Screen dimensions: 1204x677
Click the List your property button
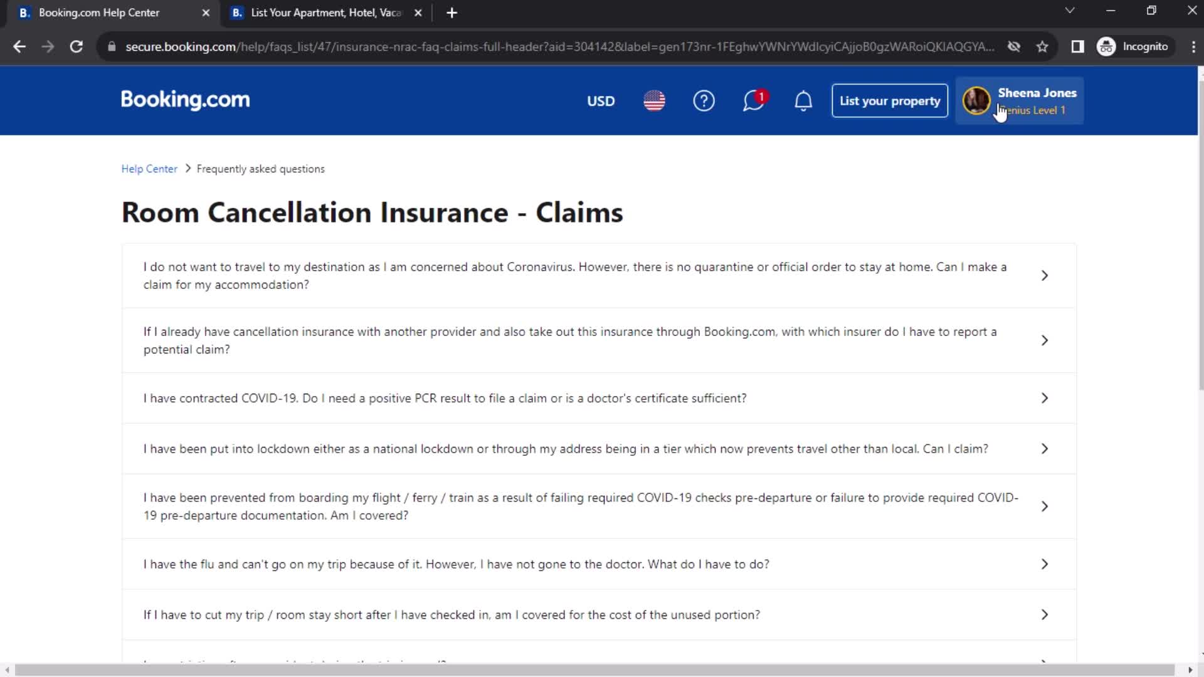(889, 101)
